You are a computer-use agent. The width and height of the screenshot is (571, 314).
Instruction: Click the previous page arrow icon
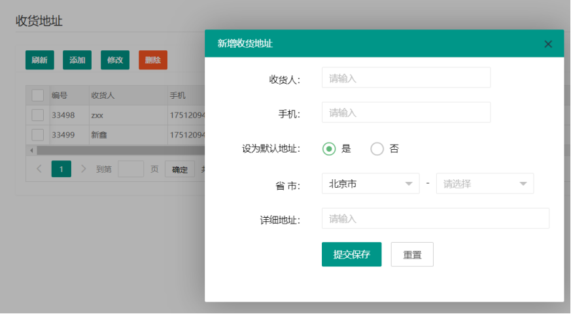click(x=39, y=169)
